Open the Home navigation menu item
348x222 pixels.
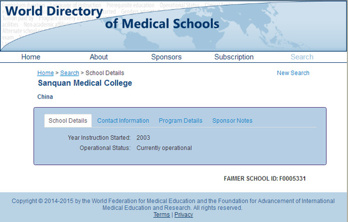(x=31, y=57)
